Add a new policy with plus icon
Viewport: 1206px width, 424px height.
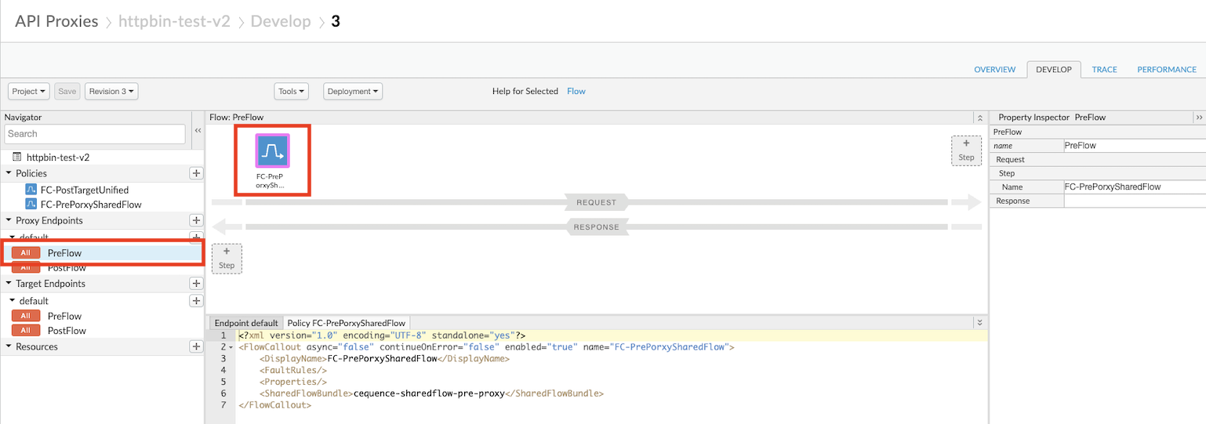pos(196,173)
